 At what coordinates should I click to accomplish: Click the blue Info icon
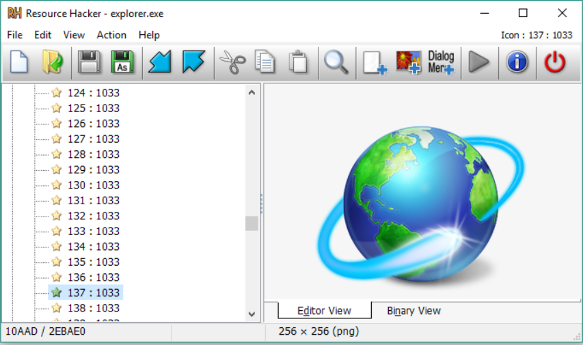click(x=517, y=61)
